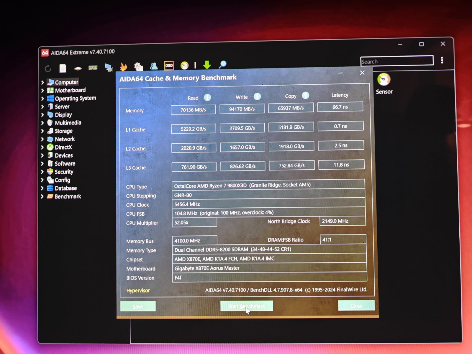This screenshot has width=472, height=354.
Task: Click the Refresh toolbar icon
Action: coord(48,69)
